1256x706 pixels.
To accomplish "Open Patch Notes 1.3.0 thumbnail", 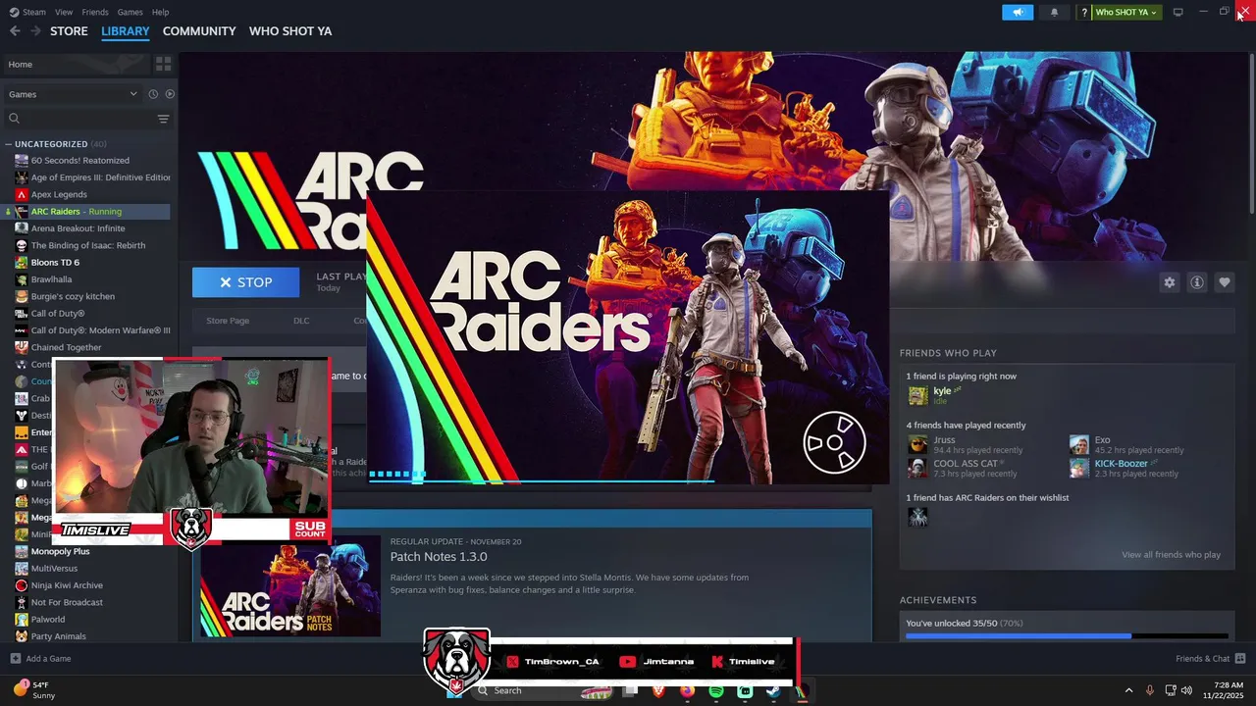I will click(x=290, y=586).
